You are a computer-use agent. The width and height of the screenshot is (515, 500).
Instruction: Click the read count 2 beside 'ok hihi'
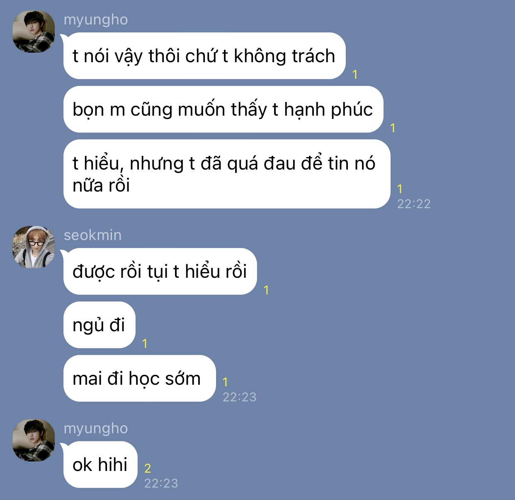[148, 468]
